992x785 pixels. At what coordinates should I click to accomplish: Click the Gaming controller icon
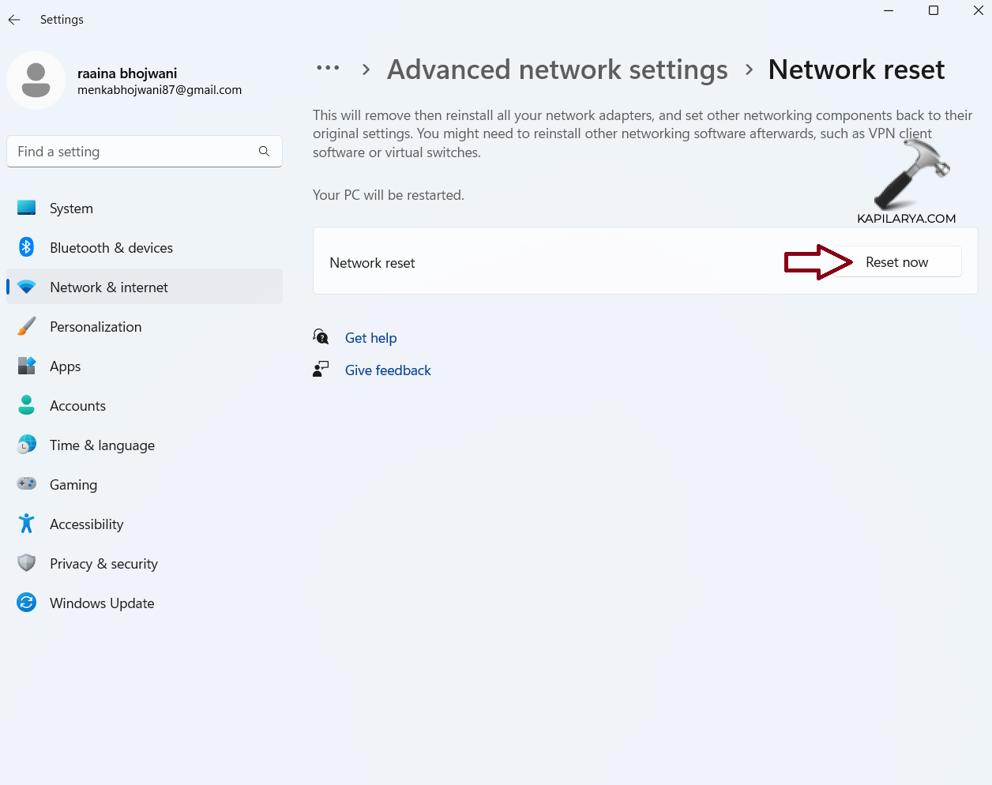26,484
